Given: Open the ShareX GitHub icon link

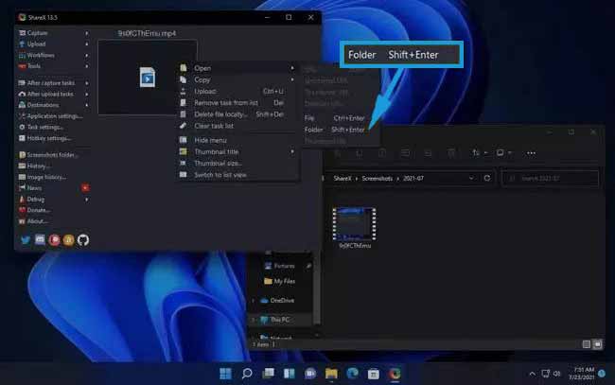Looking at the screenshot, I should tap(83, 240).
